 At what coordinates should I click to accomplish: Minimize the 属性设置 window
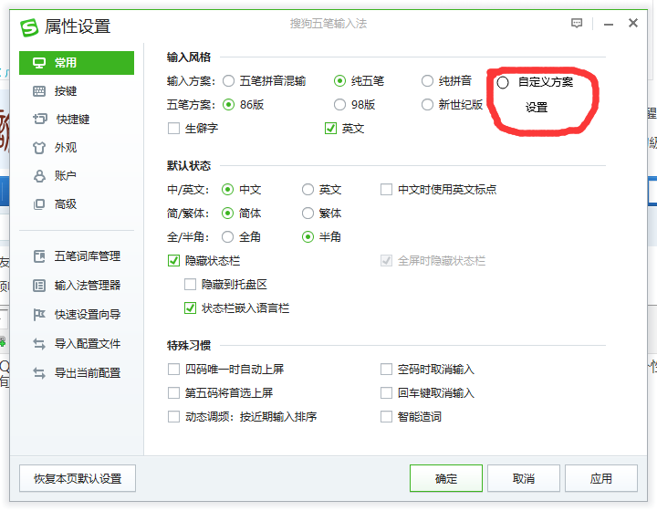coord(609,25)
